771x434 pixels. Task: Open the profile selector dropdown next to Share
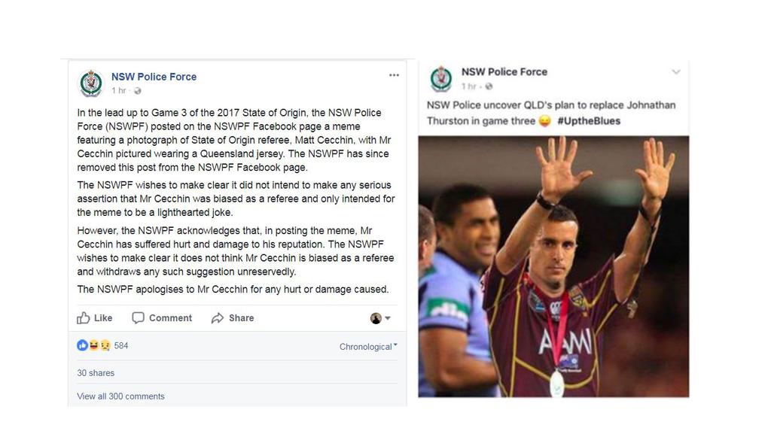pos(380,318)
